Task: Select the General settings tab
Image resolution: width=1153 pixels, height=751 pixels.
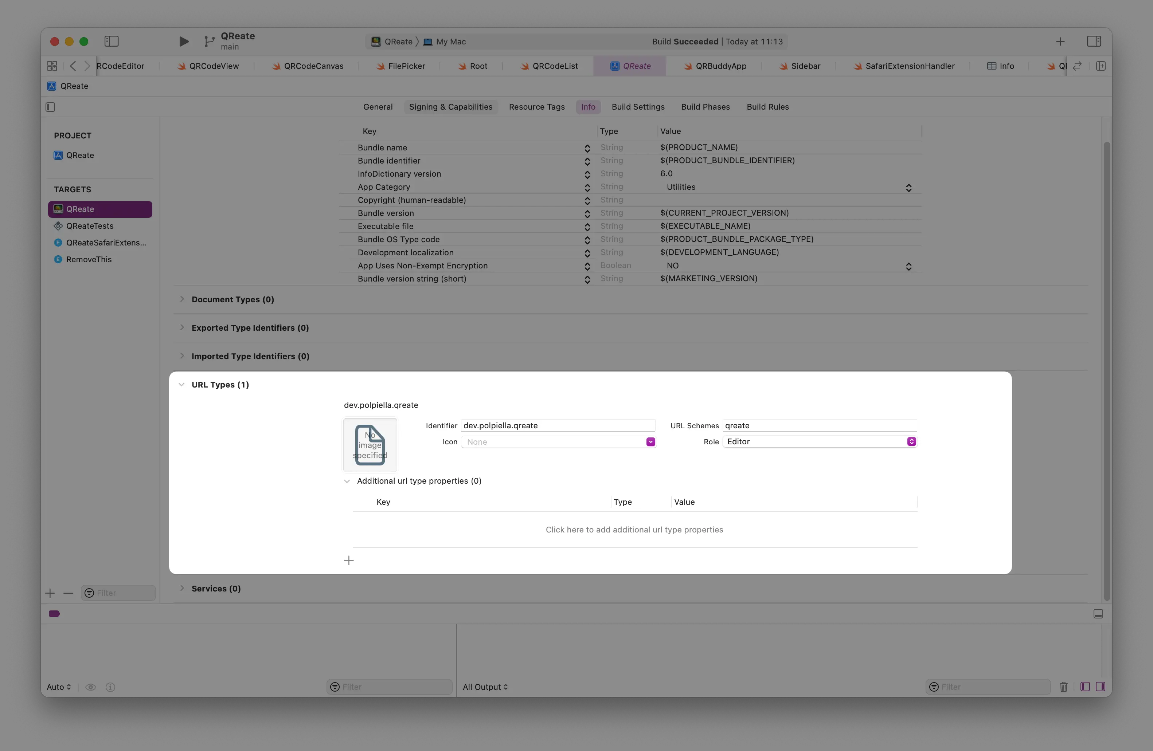Action: point(378,107)
